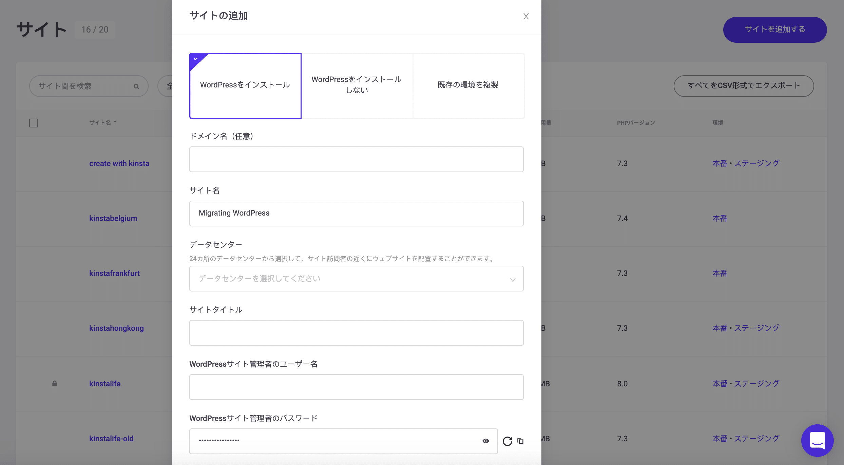Select the WordPressをインストール option card

point(245,86)
